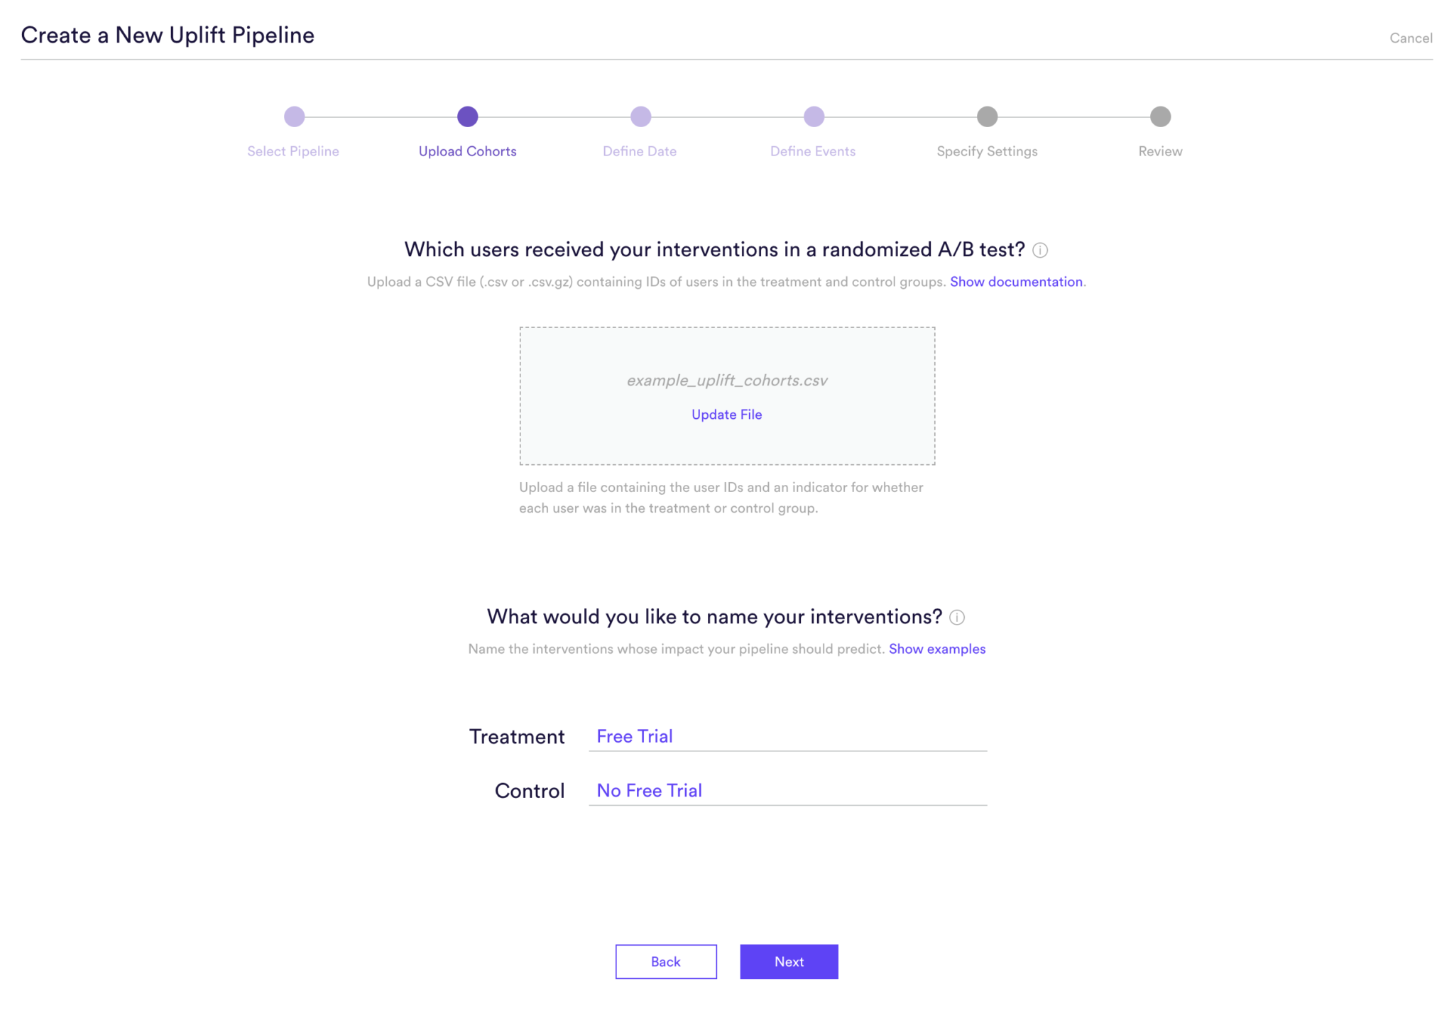Click the example_uplift_cohorts.csv file name
This screenshot has width=1454, height=1023.
[727, 381]
